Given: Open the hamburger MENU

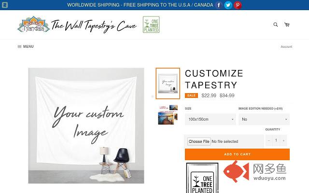Looking at the screenshot, I should point(26,46).
